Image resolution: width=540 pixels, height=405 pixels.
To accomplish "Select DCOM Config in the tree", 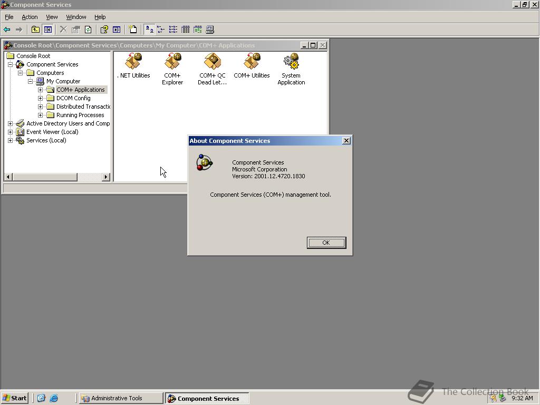I will pyautogui.click(x=73, y=98).
